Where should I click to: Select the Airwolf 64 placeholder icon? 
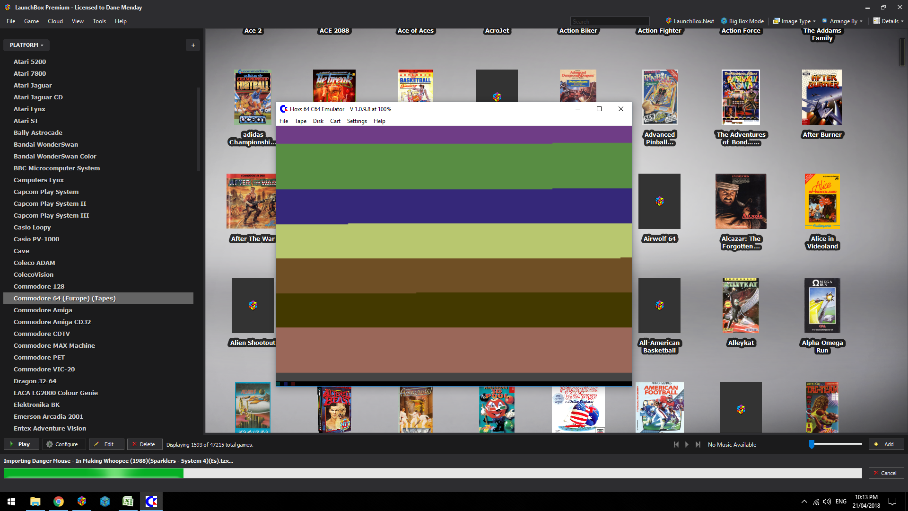[659, 201]
